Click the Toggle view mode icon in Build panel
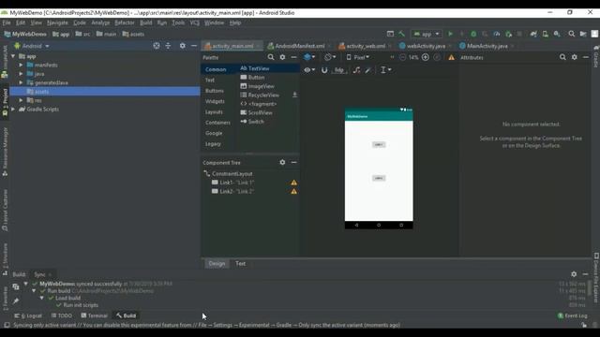This screenshot has height=337, width=600. 16,286
